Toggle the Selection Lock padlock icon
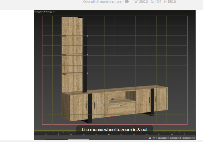This screenshot has width=203, height=142. coord(150,138)
